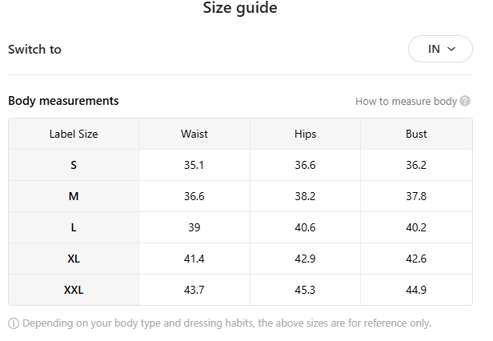The height and width of the screenshot is (341, 493).
Task: Select the XXL size row label
Action: 74,290
